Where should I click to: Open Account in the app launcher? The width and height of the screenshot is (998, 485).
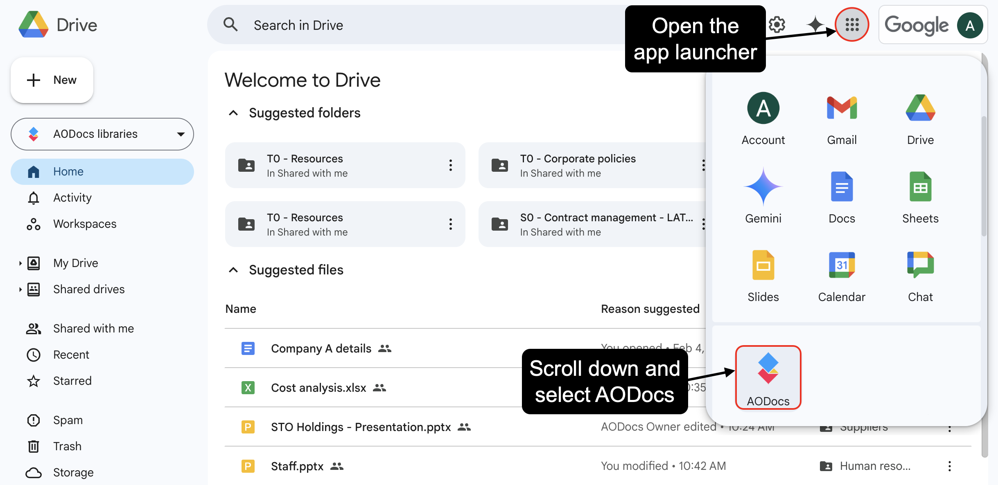[763, 119]
